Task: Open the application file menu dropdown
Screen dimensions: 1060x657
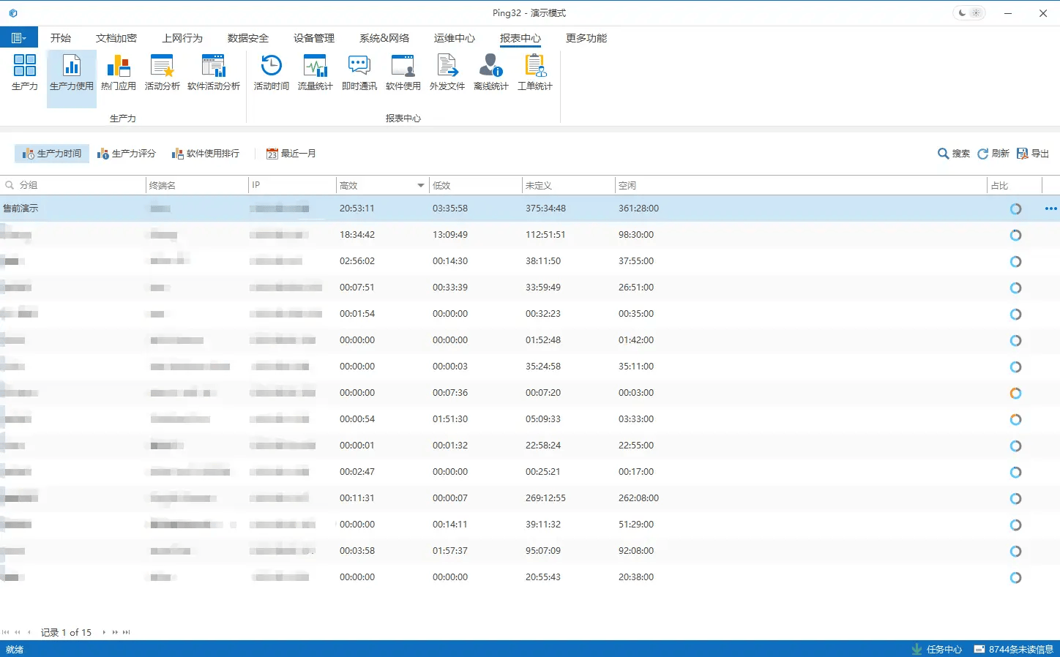Action: [19, 38]
